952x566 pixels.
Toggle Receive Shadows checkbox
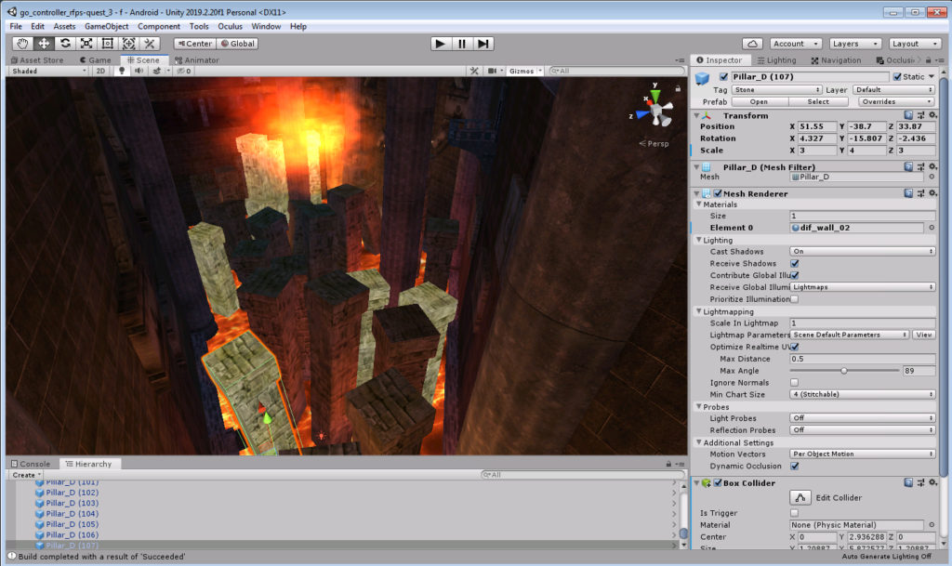point(794,263)
